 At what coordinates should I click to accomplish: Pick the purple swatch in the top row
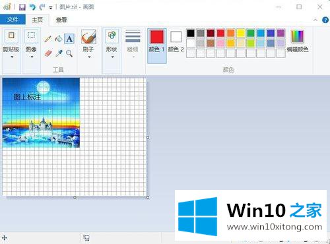coord(280,33)
